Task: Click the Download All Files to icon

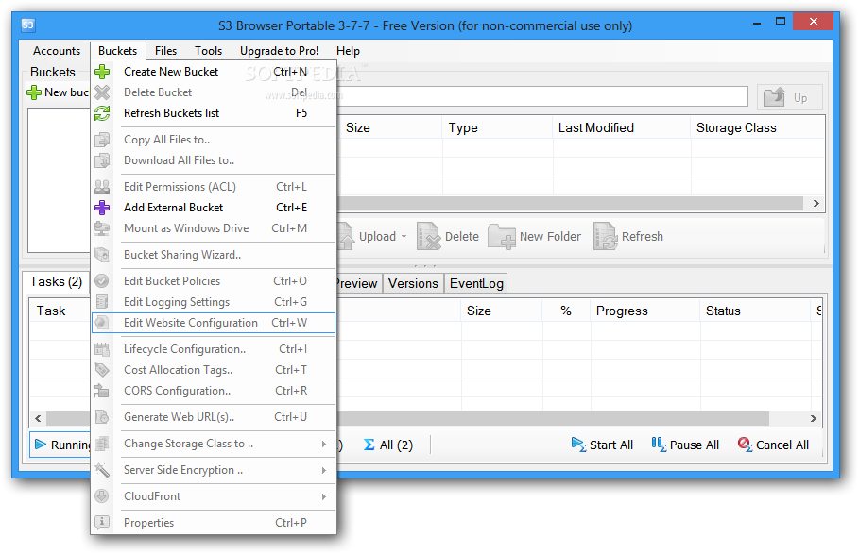Action: [102, 160]
